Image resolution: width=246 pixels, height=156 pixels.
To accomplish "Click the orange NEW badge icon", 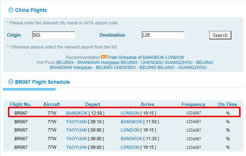I will [104, 56].
